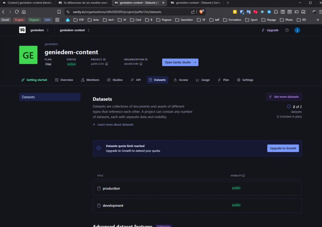Copy the organization ID
The image size is (322, 227).
coord(141,64)
